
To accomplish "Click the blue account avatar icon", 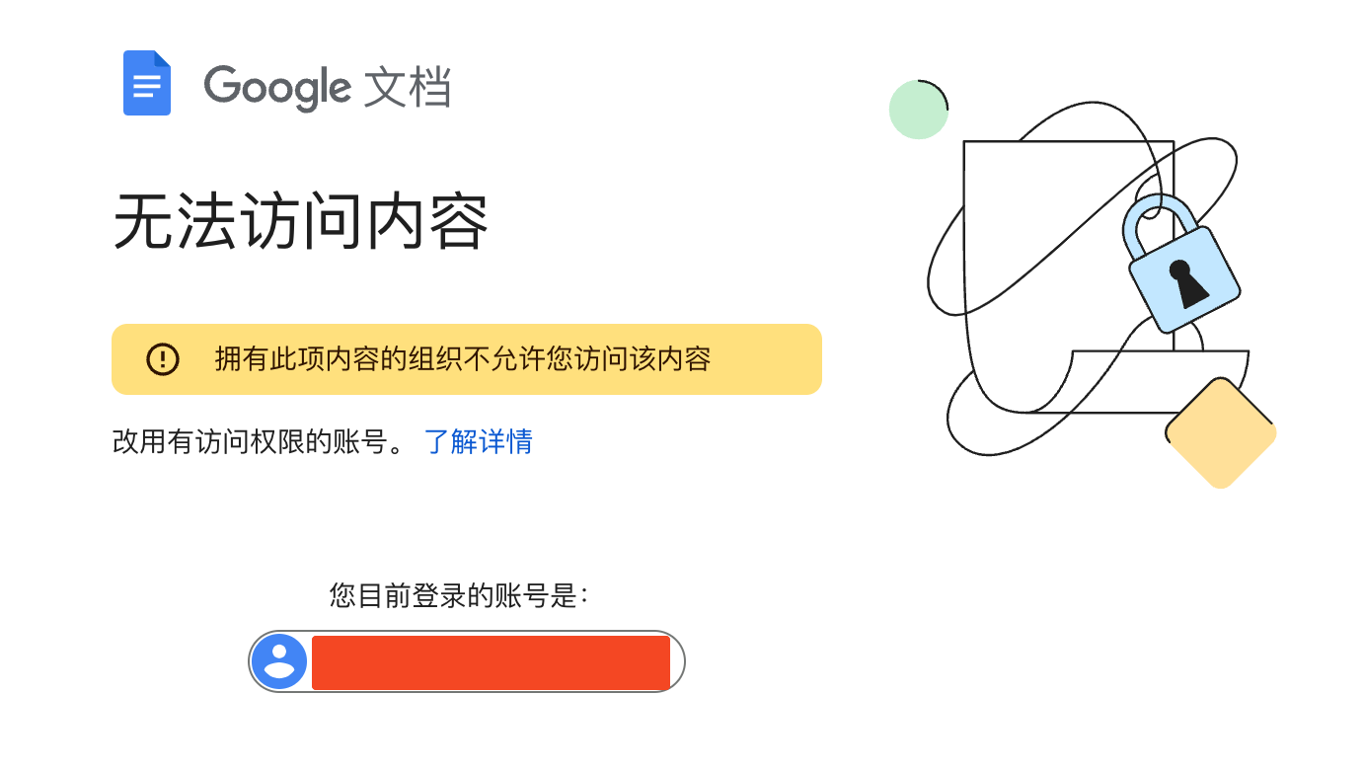I will [x=279, y=661].
